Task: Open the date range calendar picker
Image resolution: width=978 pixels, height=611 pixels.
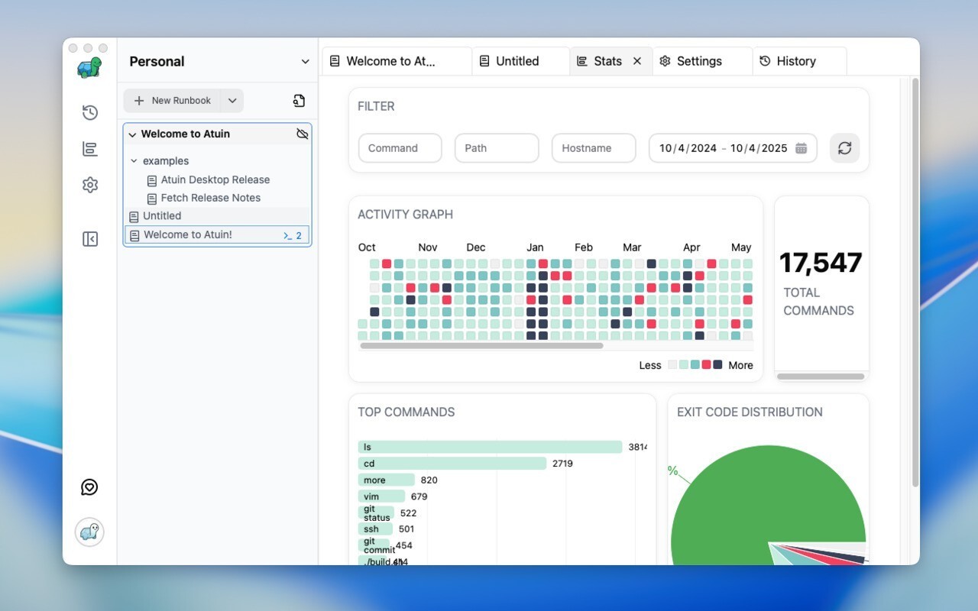Action: [801, 148]
